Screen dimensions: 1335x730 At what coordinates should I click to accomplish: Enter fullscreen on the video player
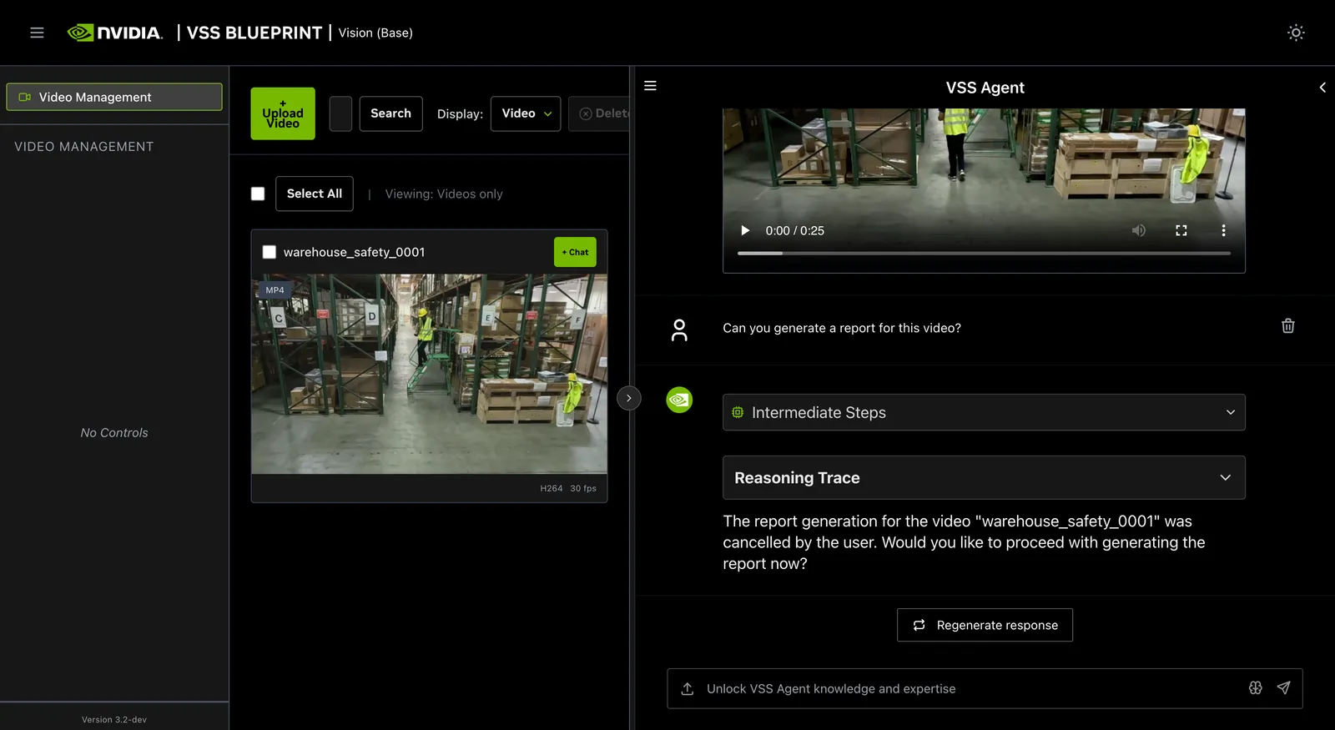tap(1181, 230)
